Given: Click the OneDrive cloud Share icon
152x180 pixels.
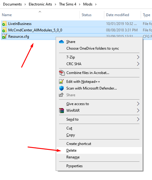Looking at the screenshot, I should pos(61,42).
